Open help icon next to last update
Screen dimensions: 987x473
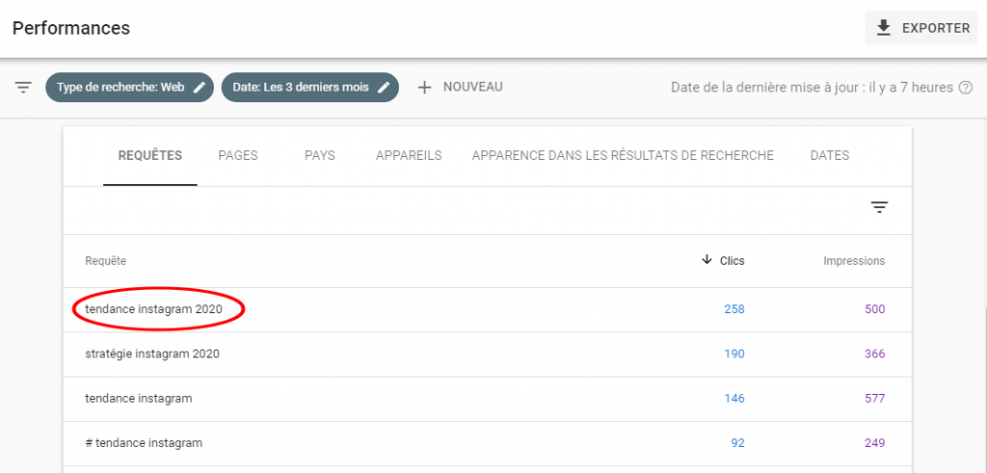click(965, 88)
